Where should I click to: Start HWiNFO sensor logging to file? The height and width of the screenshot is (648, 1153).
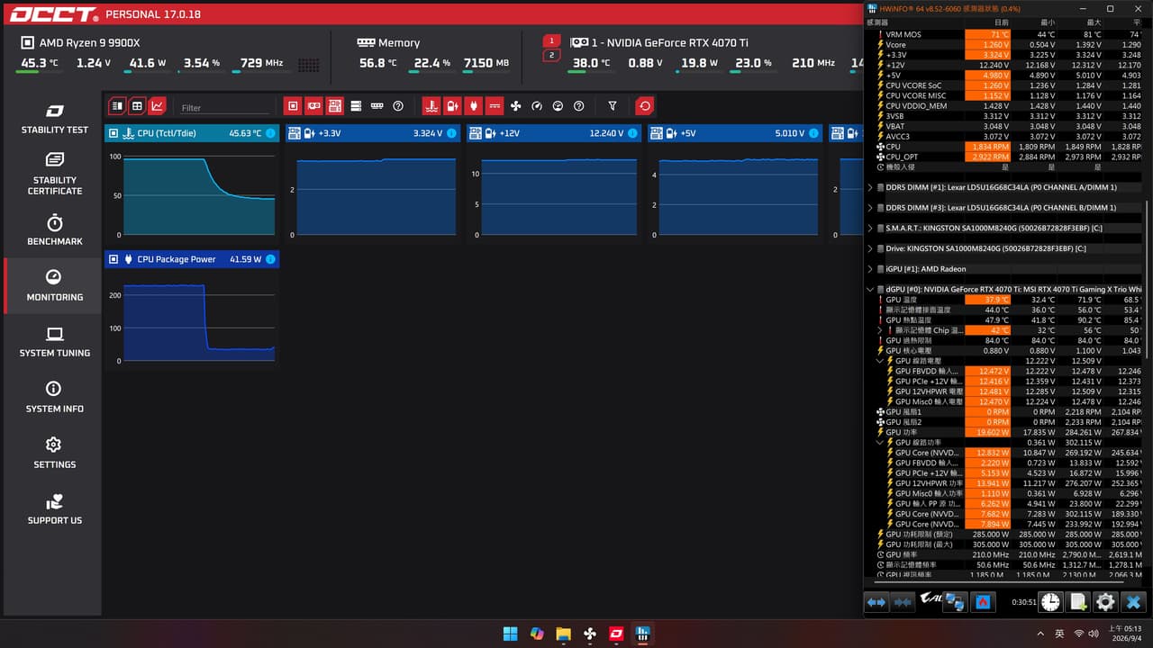[1077, 602]
